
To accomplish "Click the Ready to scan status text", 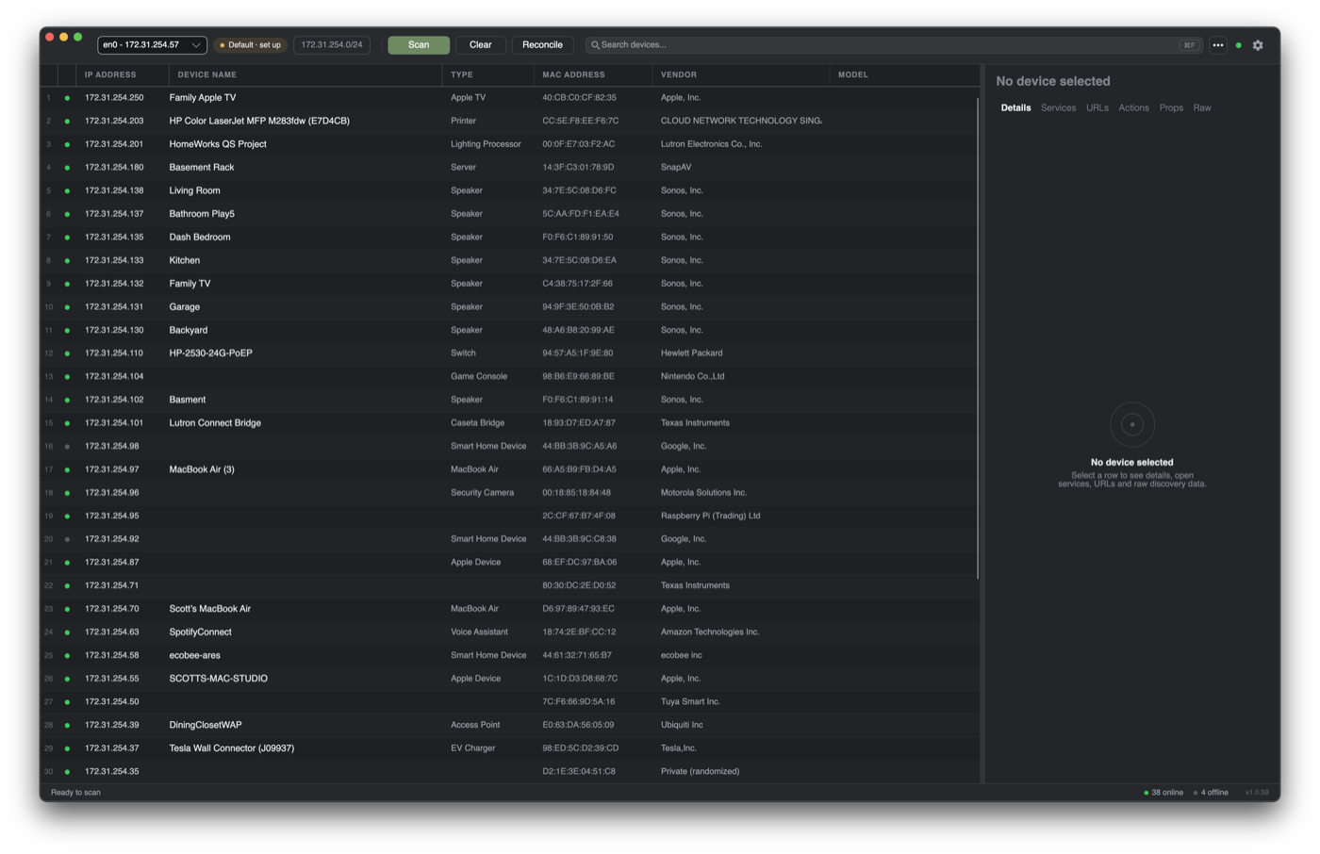I will tap(75, 793).
